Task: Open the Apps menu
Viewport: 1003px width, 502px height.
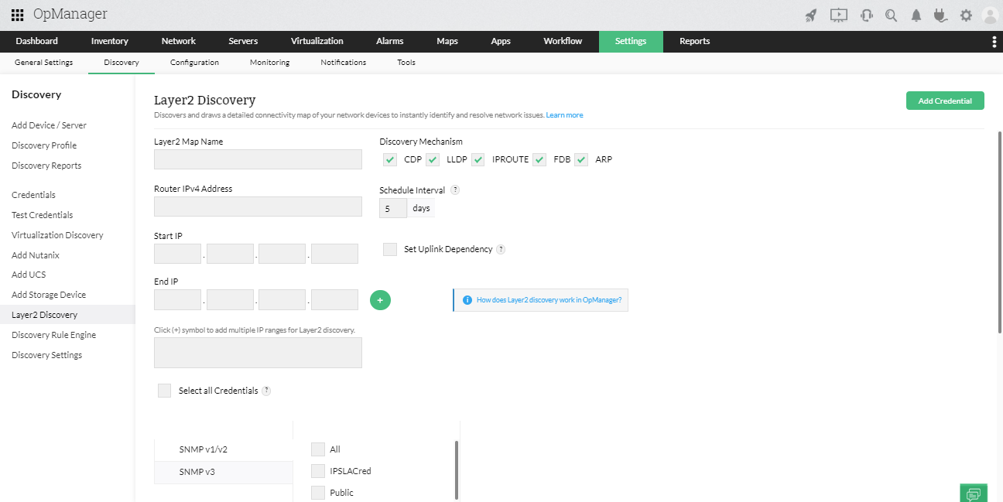Action: pos(501,41)
